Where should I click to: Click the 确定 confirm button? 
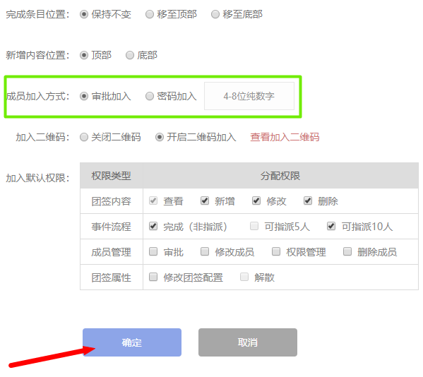tap(132, 342)
